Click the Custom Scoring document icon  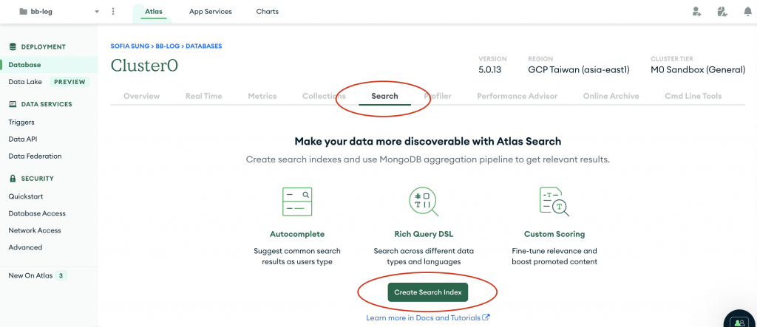pyautogui.click(x=554, y=202)
